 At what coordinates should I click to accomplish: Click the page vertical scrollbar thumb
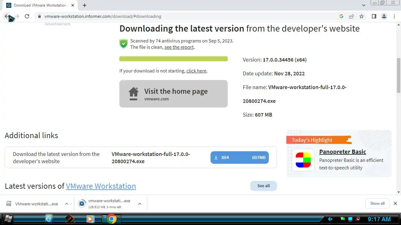point(398,75)
